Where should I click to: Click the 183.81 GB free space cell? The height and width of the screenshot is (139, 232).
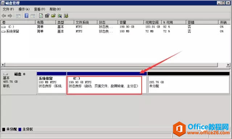153,27
